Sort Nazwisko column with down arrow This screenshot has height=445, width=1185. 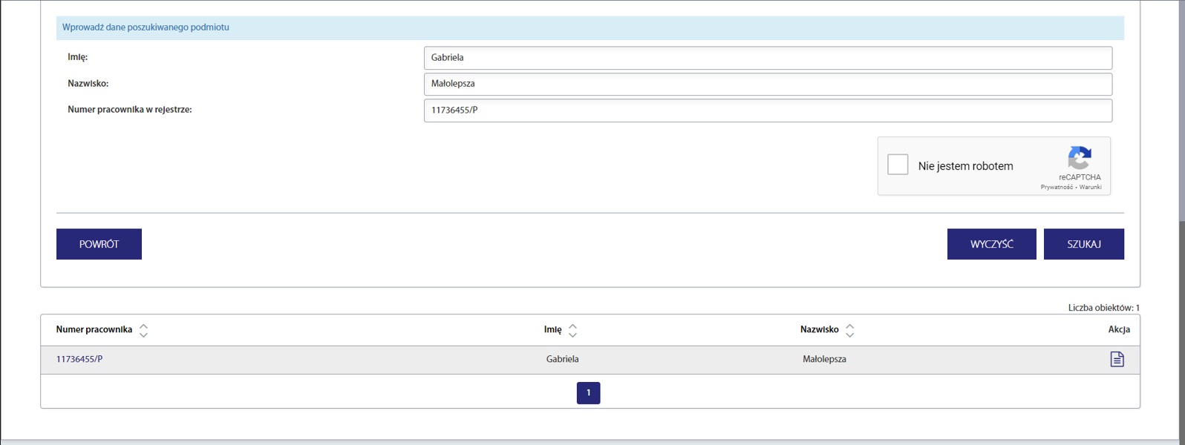pyautogui.click(x=850, y=335)
